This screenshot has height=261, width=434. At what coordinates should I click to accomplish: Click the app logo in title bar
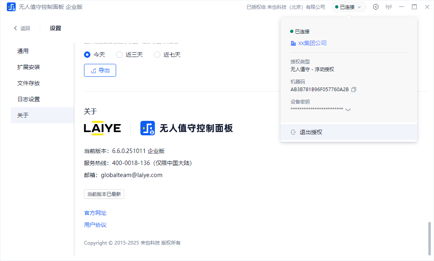[11, 7]
